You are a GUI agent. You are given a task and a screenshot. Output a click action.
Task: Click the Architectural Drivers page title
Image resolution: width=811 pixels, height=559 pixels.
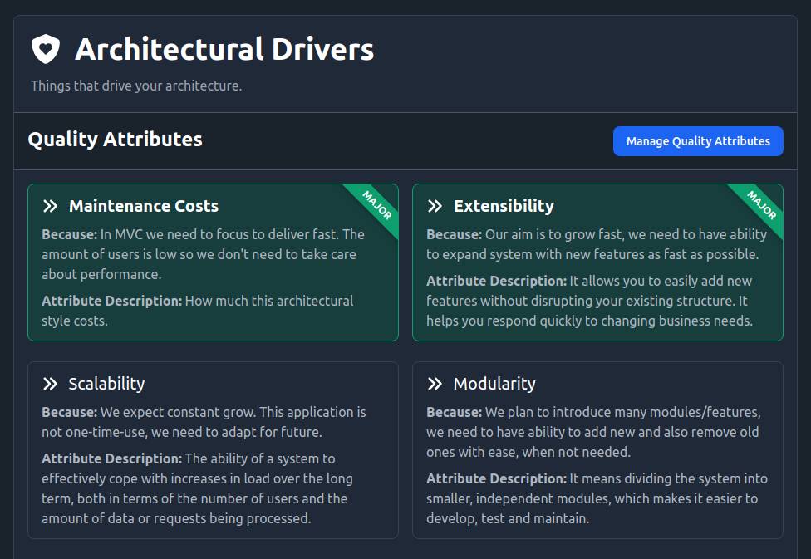click(224, 49)
